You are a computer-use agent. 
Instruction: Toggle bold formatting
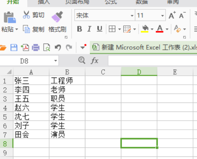tap(79, 29)
